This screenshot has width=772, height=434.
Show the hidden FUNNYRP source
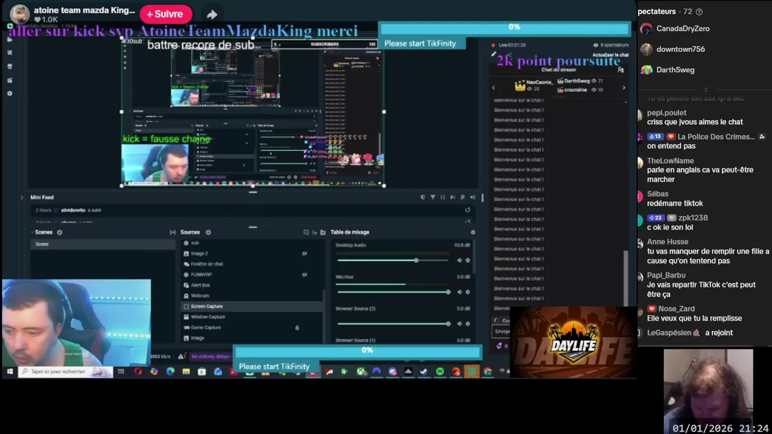[304, 274]
